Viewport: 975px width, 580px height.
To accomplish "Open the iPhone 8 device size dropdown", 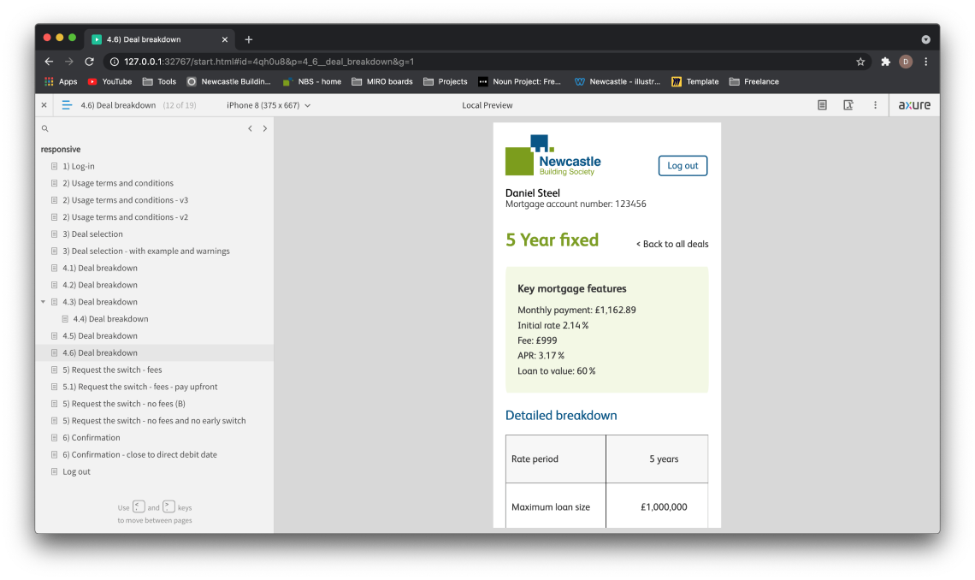I will (x=269, y=105).
